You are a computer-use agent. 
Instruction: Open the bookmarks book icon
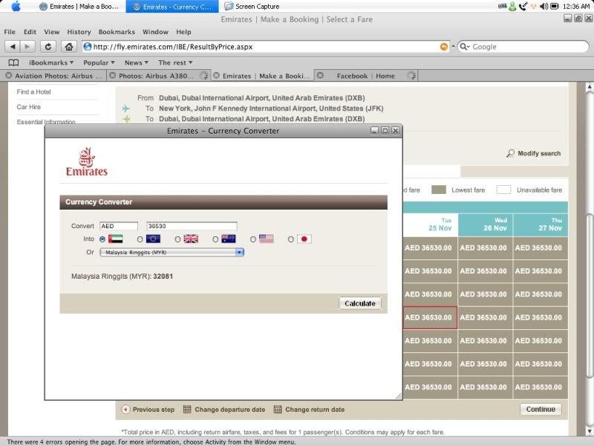13,62
